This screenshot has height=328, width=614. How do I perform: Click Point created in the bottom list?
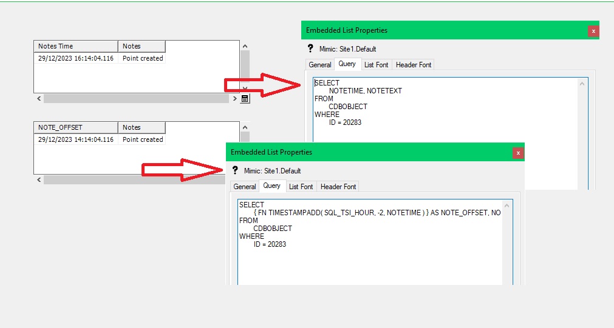(x=143, y=139)
